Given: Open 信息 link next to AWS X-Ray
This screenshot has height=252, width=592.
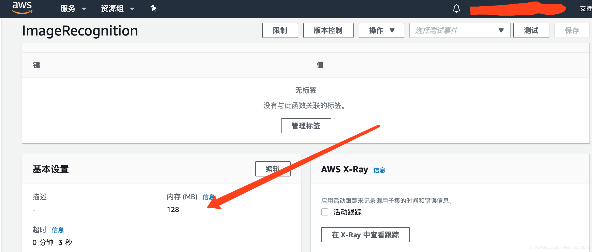Looking at the screenshot, I should point(379,170).
